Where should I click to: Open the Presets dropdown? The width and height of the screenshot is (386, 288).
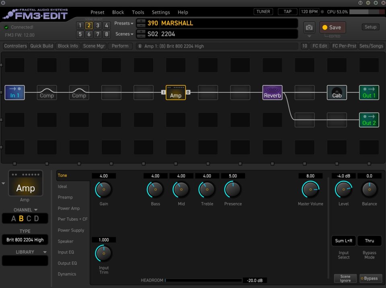123,23
